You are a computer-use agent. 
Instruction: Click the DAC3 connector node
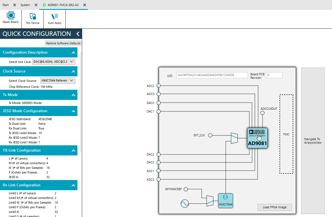coord(158,162)
